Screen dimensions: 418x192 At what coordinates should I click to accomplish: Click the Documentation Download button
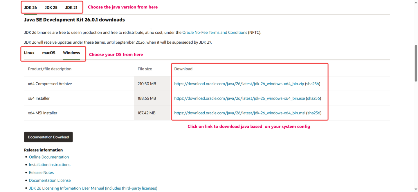point(48,137)
